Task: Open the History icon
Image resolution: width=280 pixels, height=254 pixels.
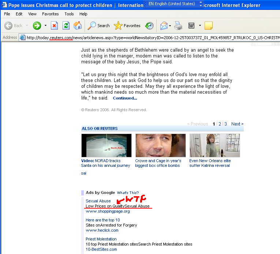Action: pos(149,26)
